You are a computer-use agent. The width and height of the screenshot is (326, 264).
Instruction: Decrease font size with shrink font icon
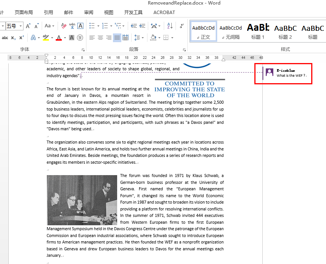click(37, 26)
